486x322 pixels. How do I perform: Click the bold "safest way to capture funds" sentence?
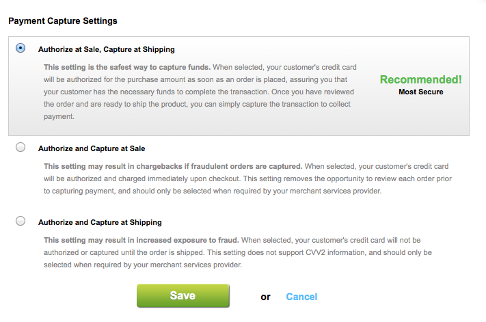128,67
